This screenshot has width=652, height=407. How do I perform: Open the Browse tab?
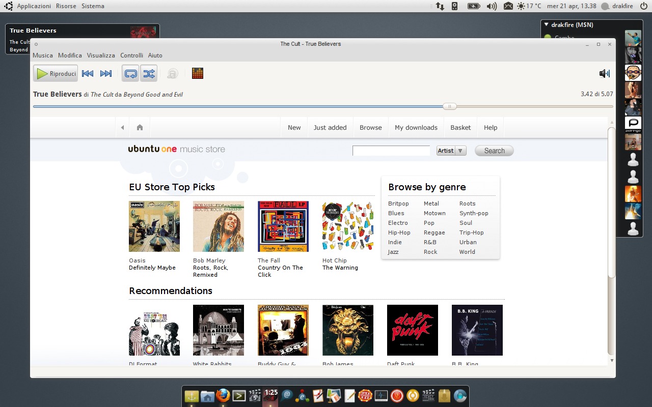pyautogui.click(x=371, y=128)
